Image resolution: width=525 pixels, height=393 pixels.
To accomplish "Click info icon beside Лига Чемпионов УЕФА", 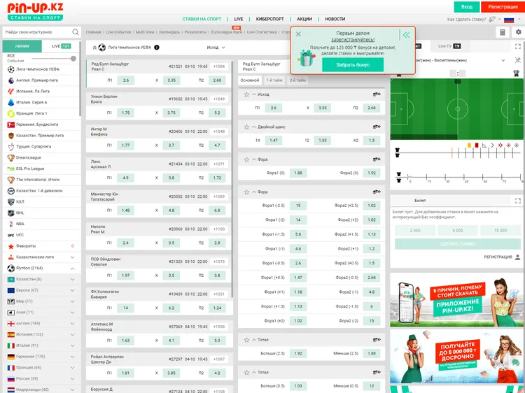I will click(x=156, y=48).
